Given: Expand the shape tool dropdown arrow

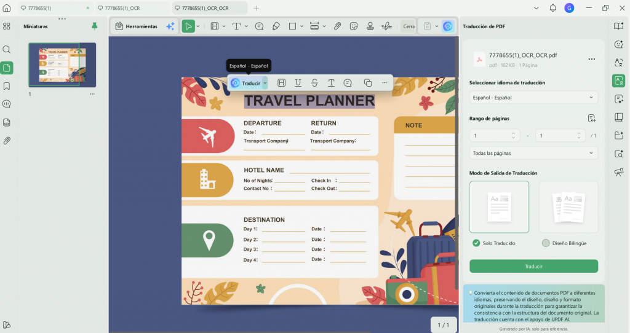Looking at the screenshot, I should click(x=301, y=26).
